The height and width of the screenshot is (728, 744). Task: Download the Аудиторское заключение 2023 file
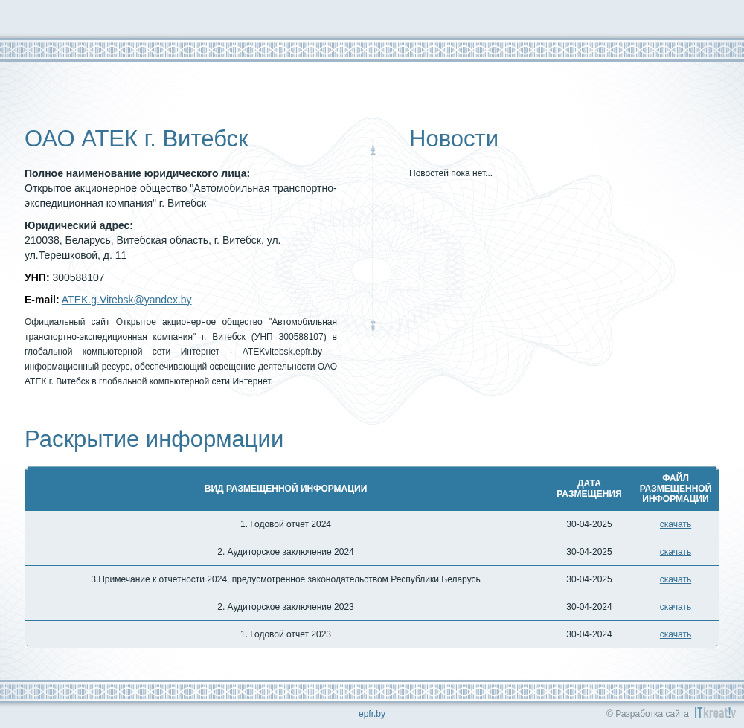pos(676,607)
